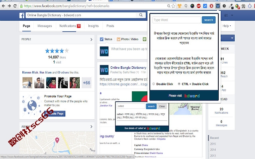
Task: Expand the PEOPLE section chevron
Action: tap(91, 39)
